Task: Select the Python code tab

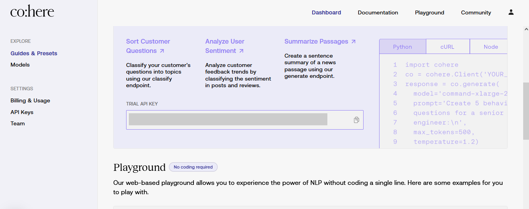Action: (x=402, y=47)
